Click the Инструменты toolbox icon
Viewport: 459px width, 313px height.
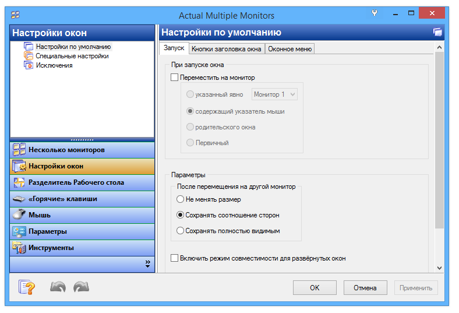coord(19,248)
